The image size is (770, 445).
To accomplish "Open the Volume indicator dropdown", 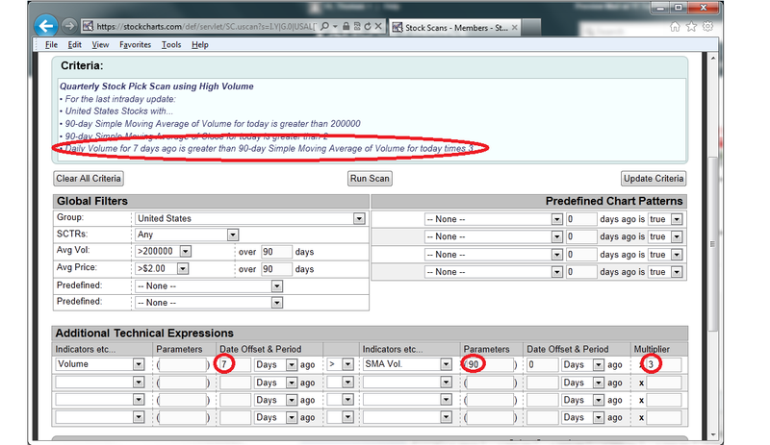I will point(100,364).
